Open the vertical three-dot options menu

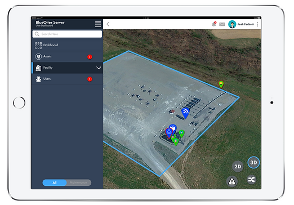click(257, 24)
